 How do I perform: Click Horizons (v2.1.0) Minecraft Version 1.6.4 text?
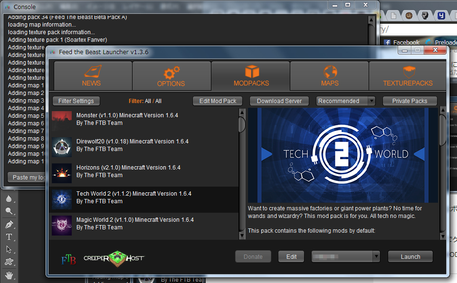[x=128, y=168]
